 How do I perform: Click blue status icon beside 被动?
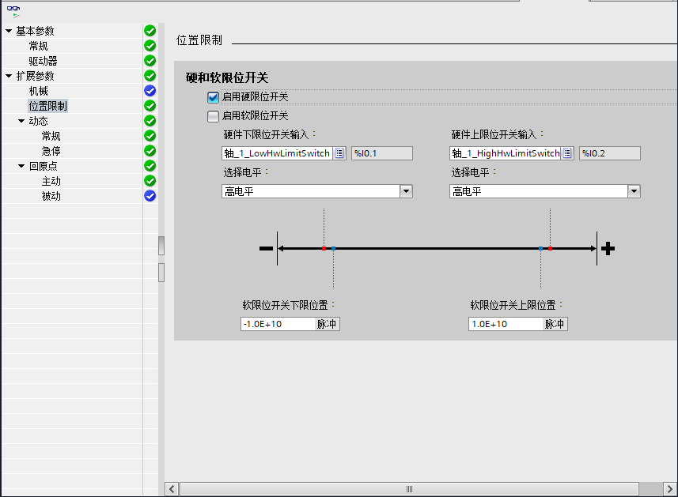(x=150, y=196)
